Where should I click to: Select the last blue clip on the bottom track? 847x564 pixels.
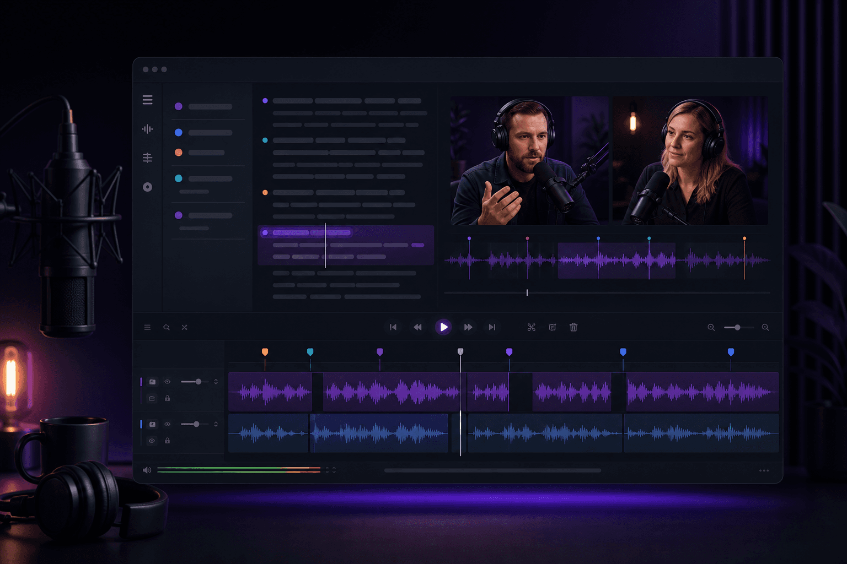(701, 433)
